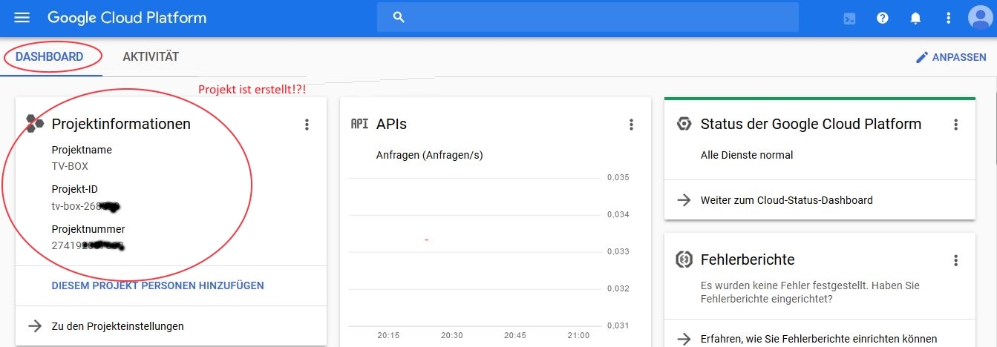
Task: Click the 21:00 time axis label
Action: (578, 335)
